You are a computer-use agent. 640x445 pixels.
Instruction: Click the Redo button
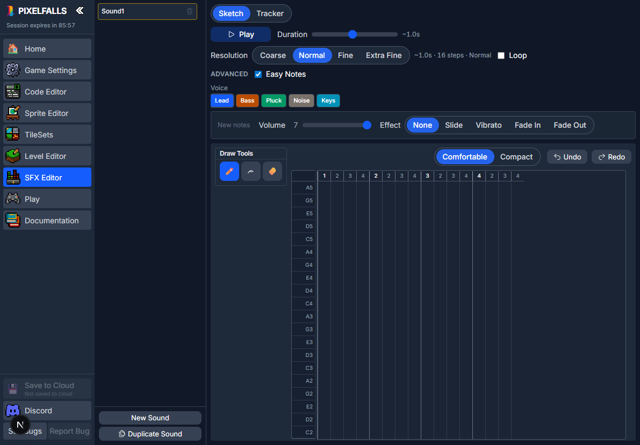pyautogui.click(x=611, y=157)
